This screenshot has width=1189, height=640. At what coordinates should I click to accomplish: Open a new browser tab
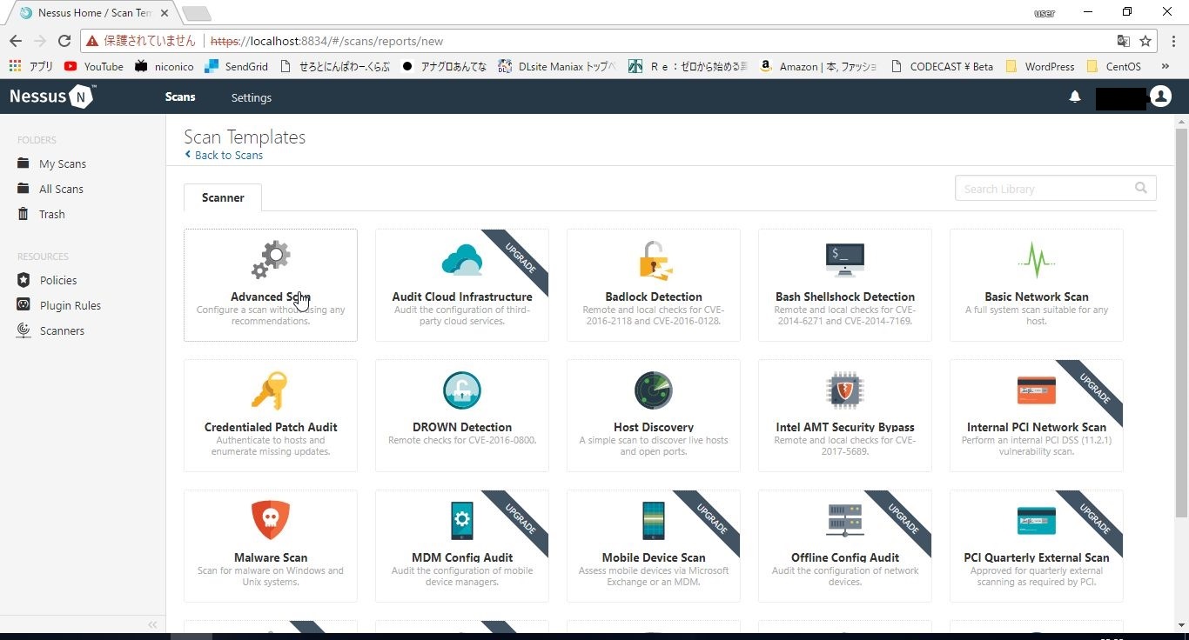(197, 14)
